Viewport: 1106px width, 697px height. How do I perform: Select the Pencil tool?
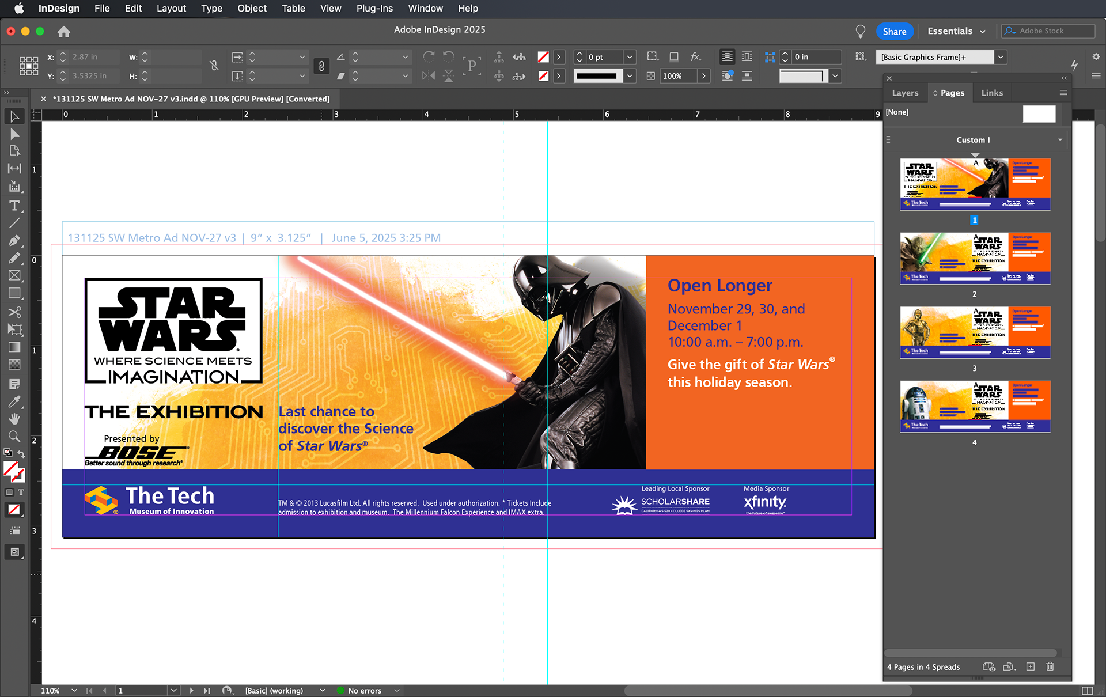point(14,257)
